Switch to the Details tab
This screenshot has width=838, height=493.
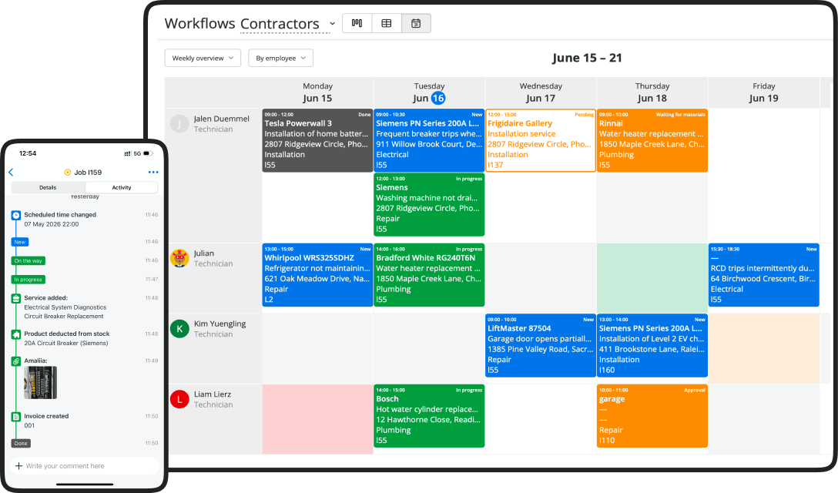click(48, 188)
